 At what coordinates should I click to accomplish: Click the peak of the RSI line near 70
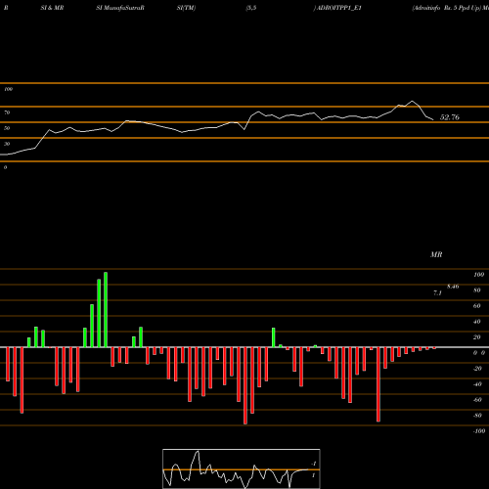coord(413,101)
